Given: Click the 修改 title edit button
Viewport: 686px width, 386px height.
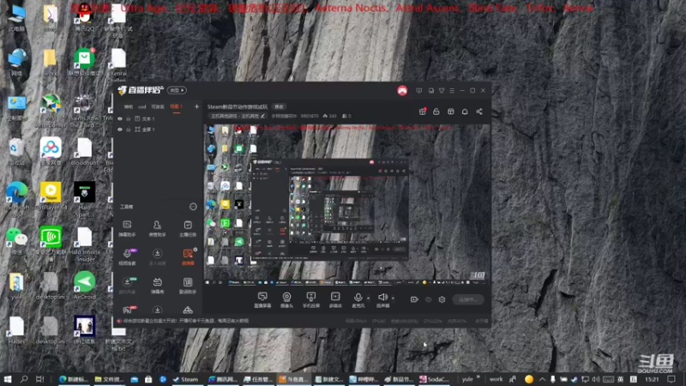Looking at the screenshot, I should (279, 106).
